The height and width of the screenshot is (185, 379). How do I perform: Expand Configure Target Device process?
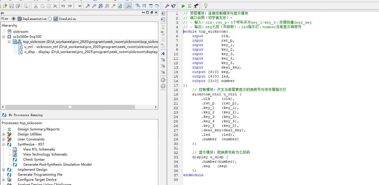pos(4,180)
